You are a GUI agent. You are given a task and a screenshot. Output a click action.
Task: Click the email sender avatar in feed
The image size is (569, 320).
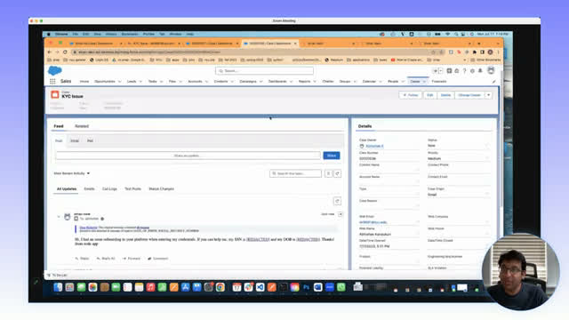coord(68,217)
